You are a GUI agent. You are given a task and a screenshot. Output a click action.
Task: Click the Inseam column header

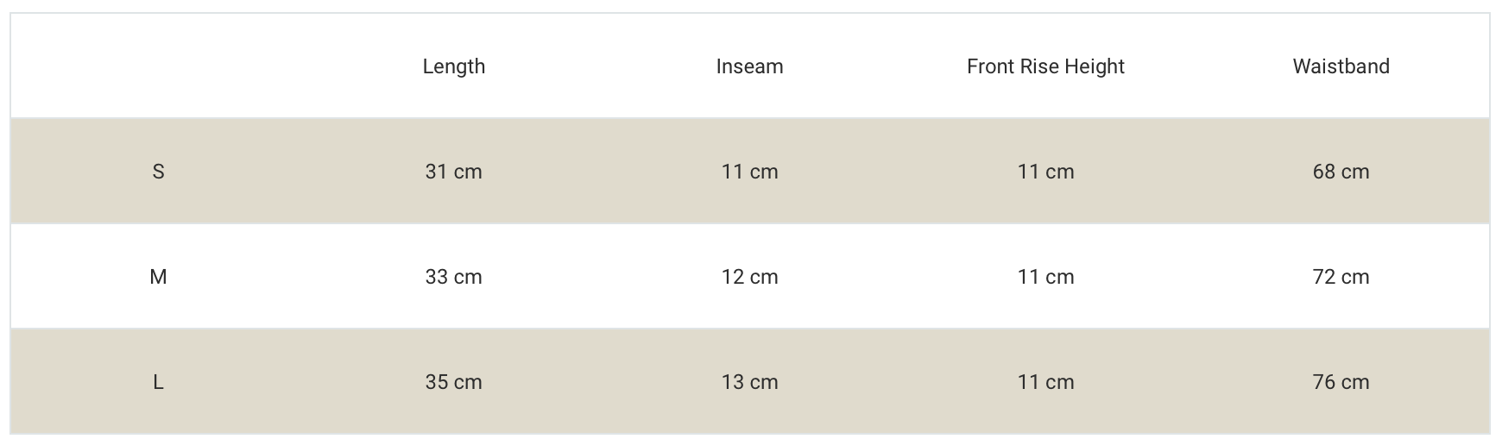click(x=749, y=66)
